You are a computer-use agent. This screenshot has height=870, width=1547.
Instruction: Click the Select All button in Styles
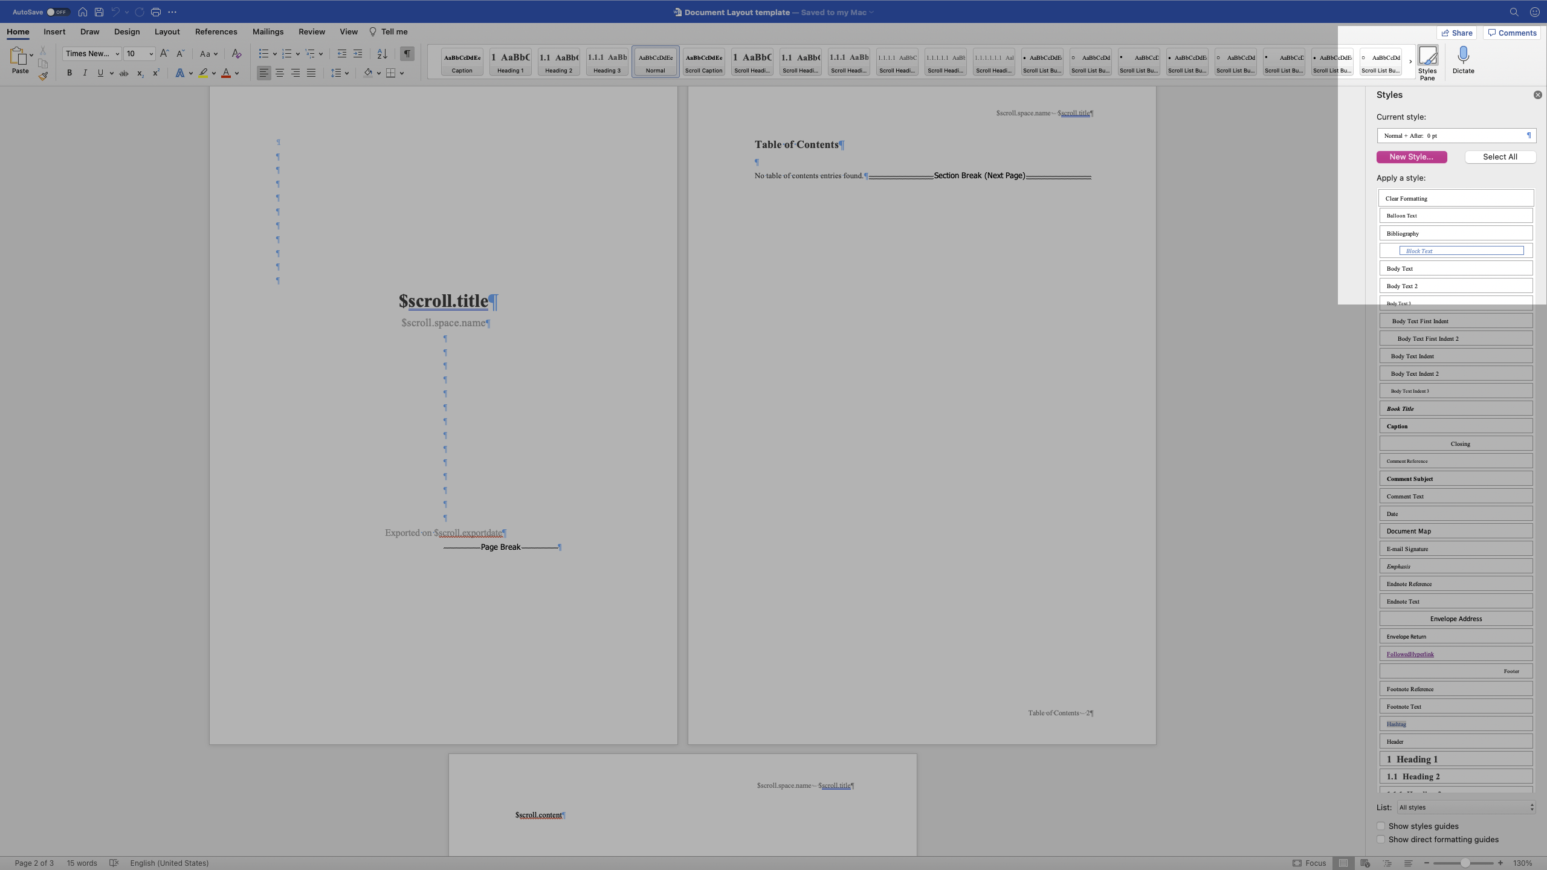[1500, 156]
